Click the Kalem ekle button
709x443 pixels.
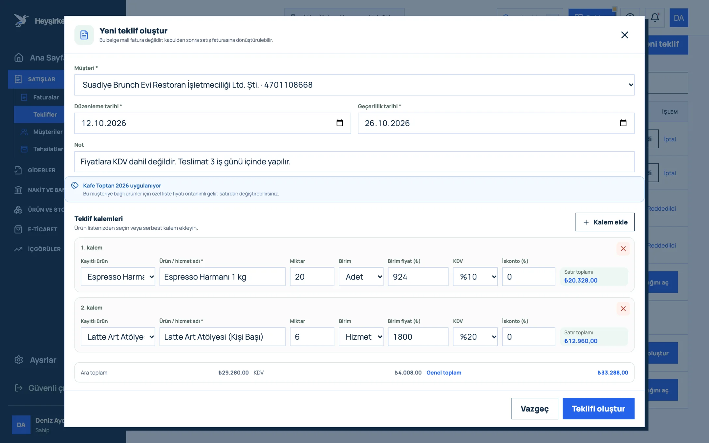pos(605,222)
